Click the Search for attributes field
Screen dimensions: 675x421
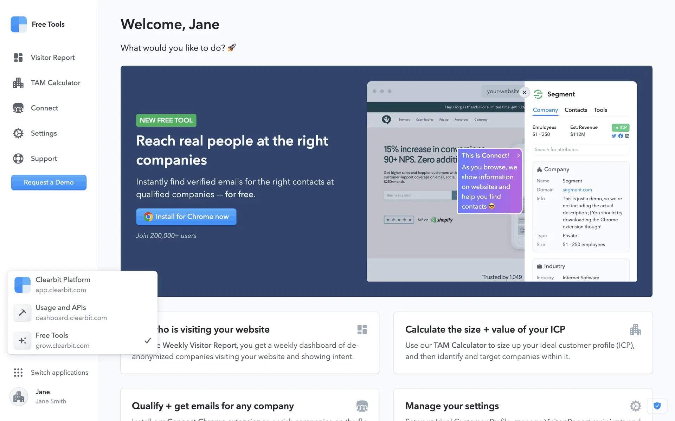[x=580, y=149]
